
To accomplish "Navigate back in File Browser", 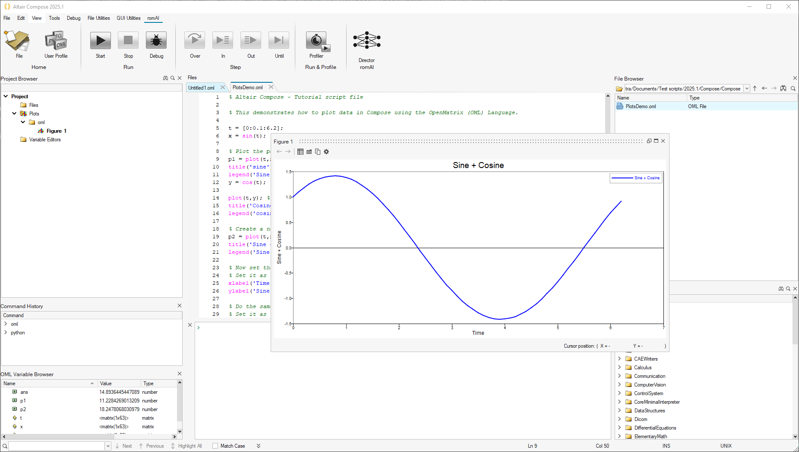I will tap(764, 88).
